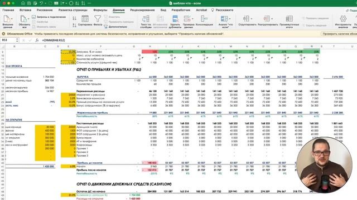This screenshot has width=357, height=200.
Task: Switch to the Рисование tab
Action: click(45, 10)
